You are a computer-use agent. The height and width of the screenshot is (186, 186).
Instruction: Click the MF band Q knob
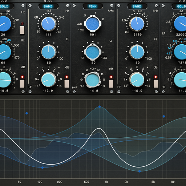coord(93,52)
